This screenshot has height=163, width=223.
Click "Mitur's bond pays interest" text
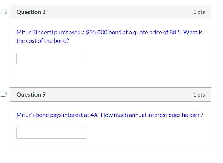[x=49, y=115]
